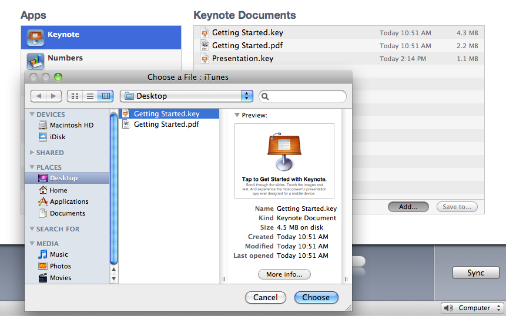Go to the Applications folder
This screenshot has width=506, height=316.
(x=69, y=201)
